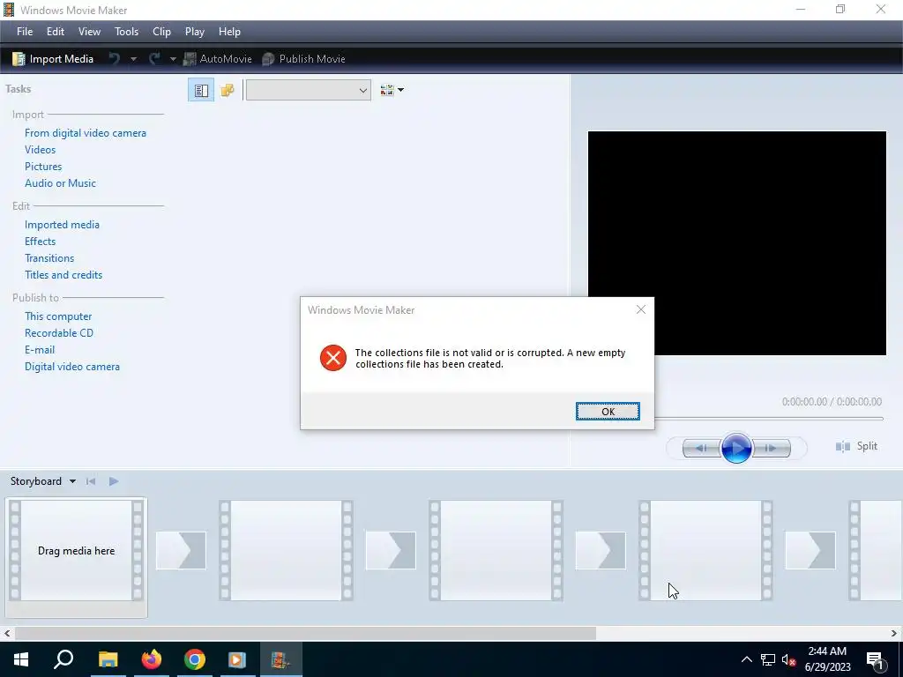Image resolution: width=903 pixels, height=677 pixels.
Task: Click the Pictures import link
Action: [x=43, y=167]
